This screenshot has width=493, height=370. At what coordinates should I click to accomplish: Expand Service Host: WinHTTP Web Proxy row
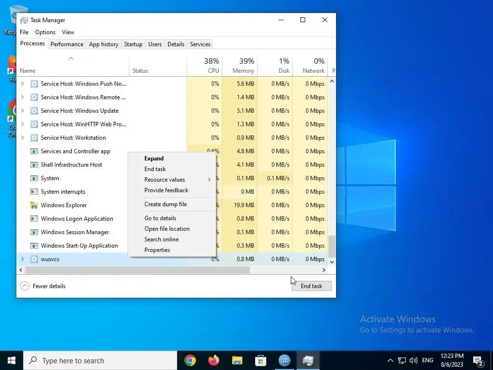(x=22, y=124)
